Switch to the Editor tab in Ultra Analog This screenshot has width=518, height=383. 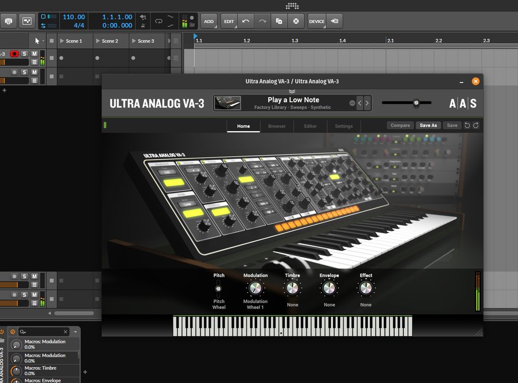(310, 126)
